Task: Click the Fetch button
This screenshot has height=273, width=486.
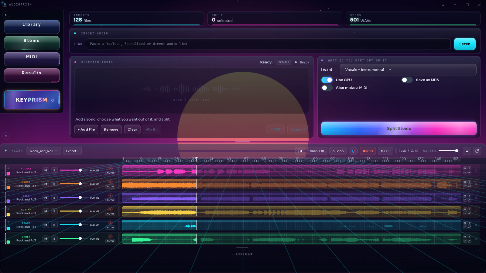Action: pyautogui.click(x=465, y=44)
